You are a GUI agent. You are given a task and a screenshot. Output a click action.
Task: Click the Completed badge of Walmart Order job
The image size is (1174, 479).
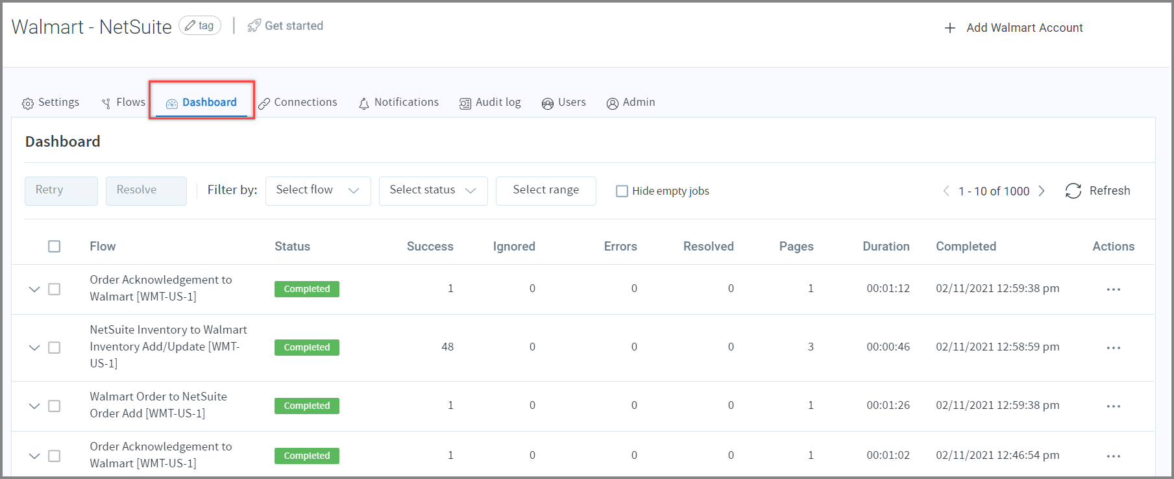click(x=307, y=406)
